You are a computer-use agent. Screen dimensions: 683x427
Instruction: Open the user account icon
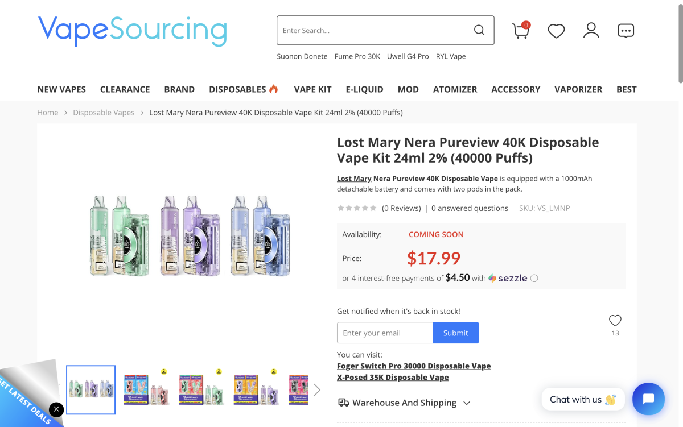[591, 31]
